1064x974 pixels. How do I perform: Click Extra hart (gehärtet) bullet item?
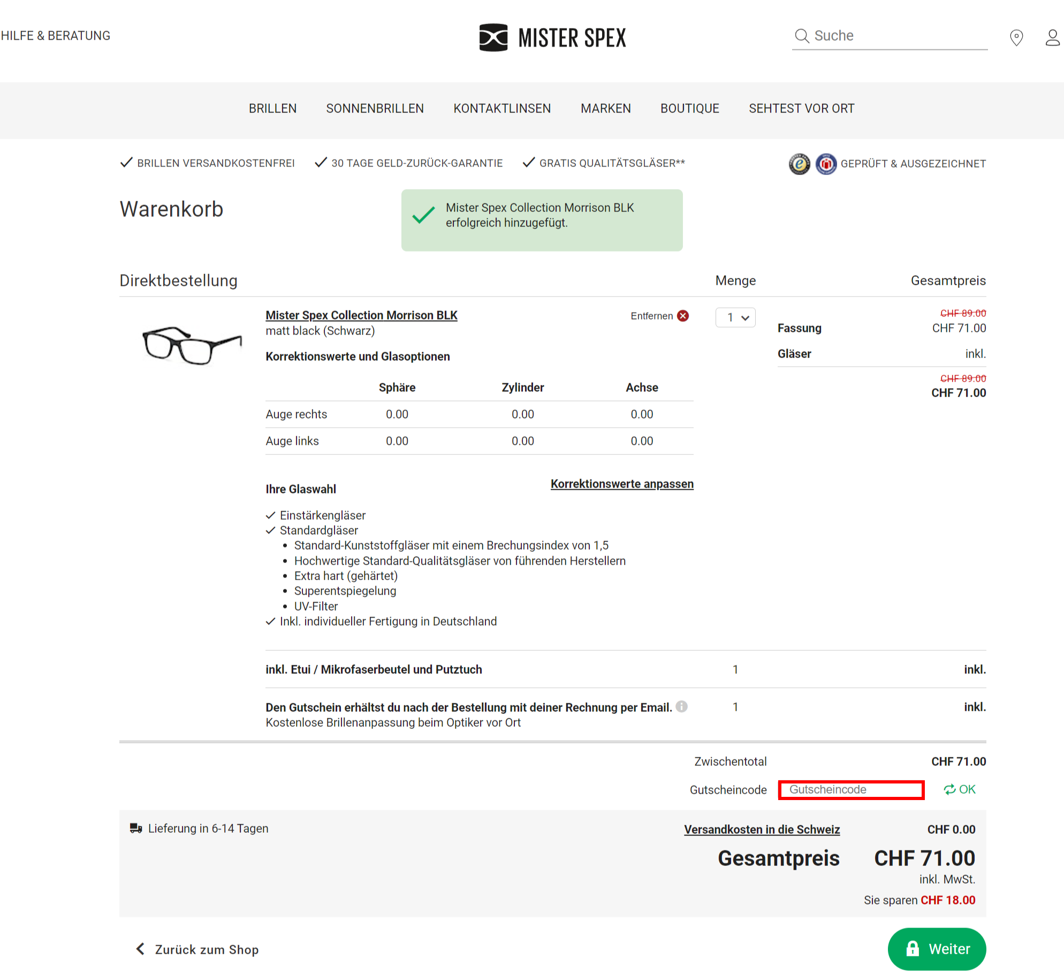click(346, 576)
